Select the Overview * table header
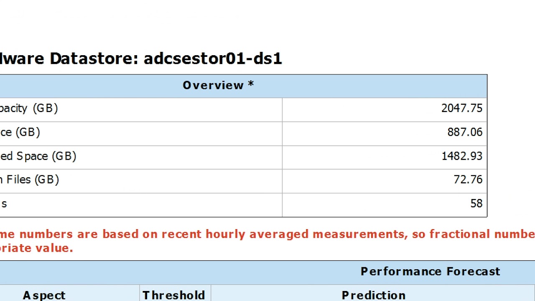The height and width of the screenshot is (301, 535). click(x=218, y=85)
